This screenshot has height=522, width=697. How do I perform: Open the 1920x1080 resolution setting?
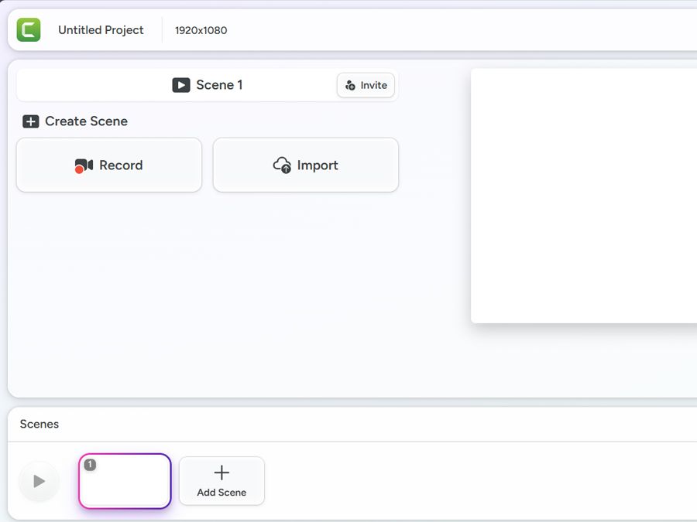click(x=201, y=31)
